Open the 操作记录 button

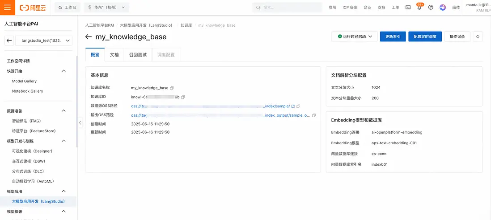click(x=457, y=37)
